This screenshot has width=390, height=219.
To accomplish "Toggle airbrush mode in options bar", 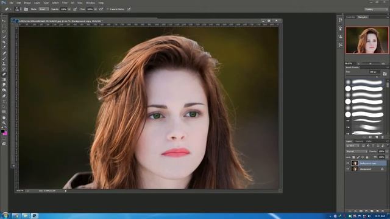I will tap(101, 9).
